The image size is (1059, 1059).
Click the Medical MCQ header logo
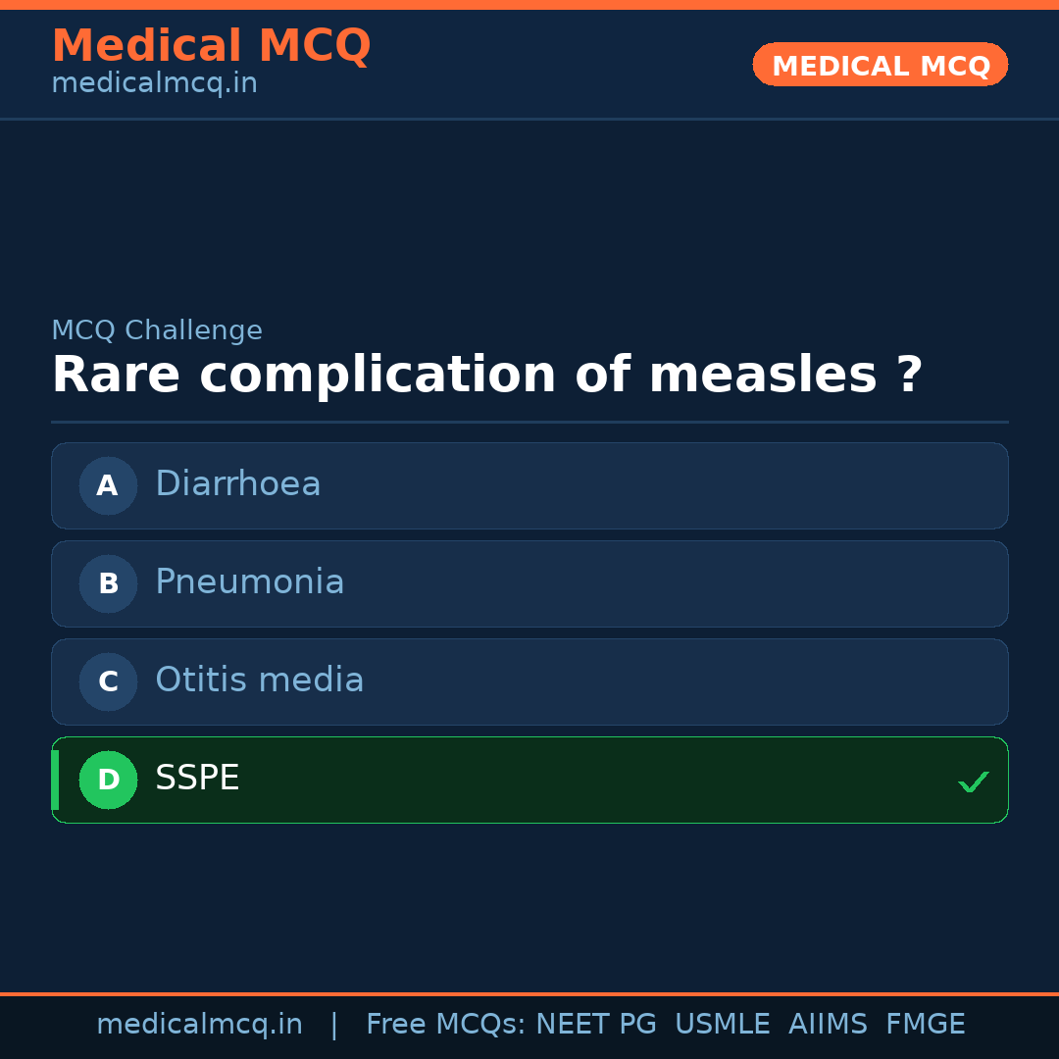click(212, 46)
